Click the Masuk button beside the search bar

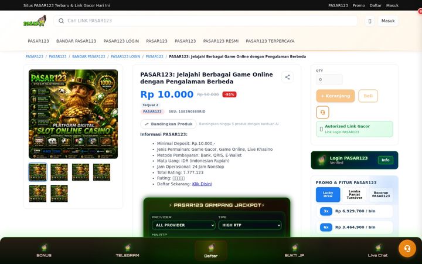pyautogui.click(x=388, y=21)
